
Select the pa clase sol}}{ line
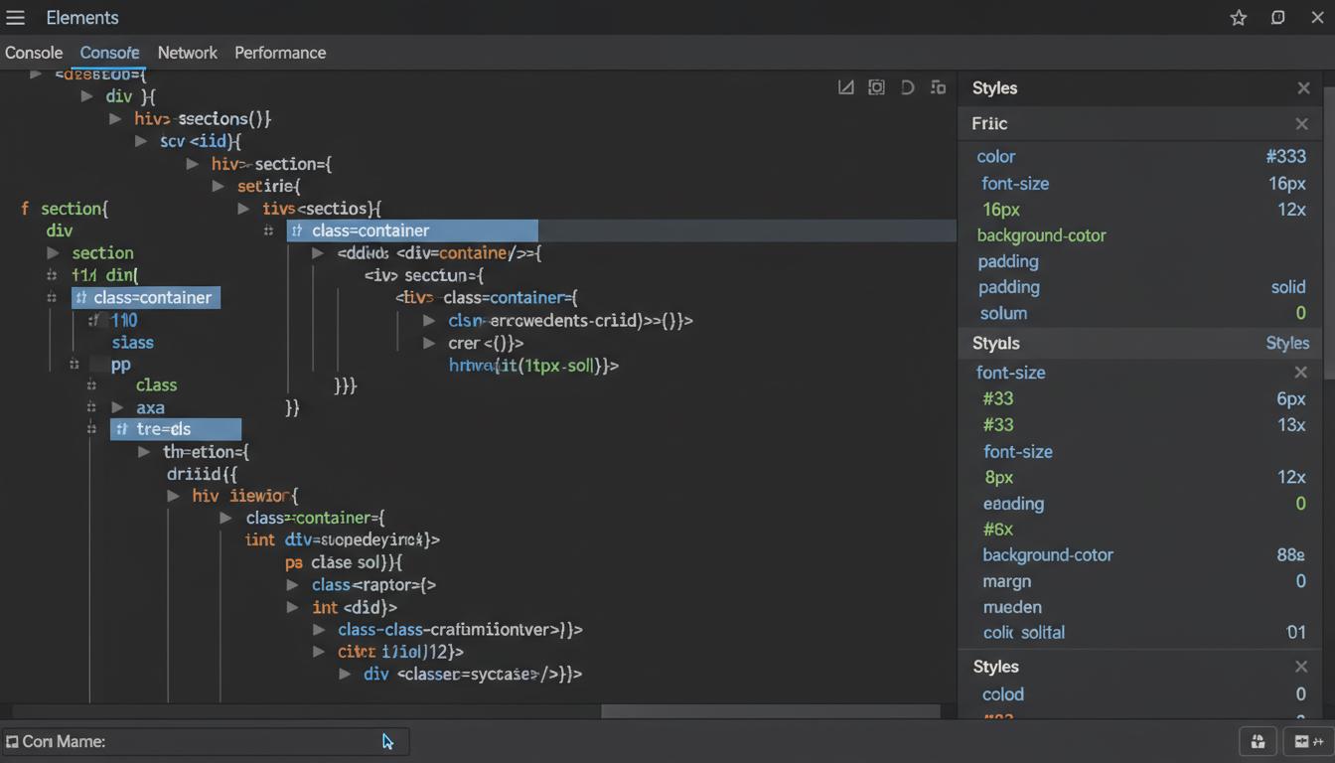click(x=343, y=562)
